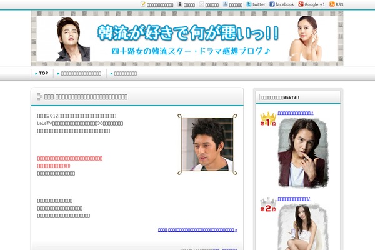Click the woman portrait in header banner

coord(306,39)
